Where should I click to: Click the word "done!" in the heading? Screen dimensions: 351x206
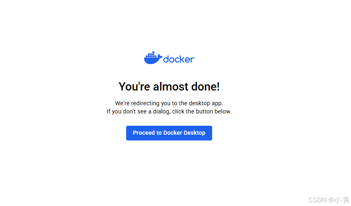pos(206,86)
